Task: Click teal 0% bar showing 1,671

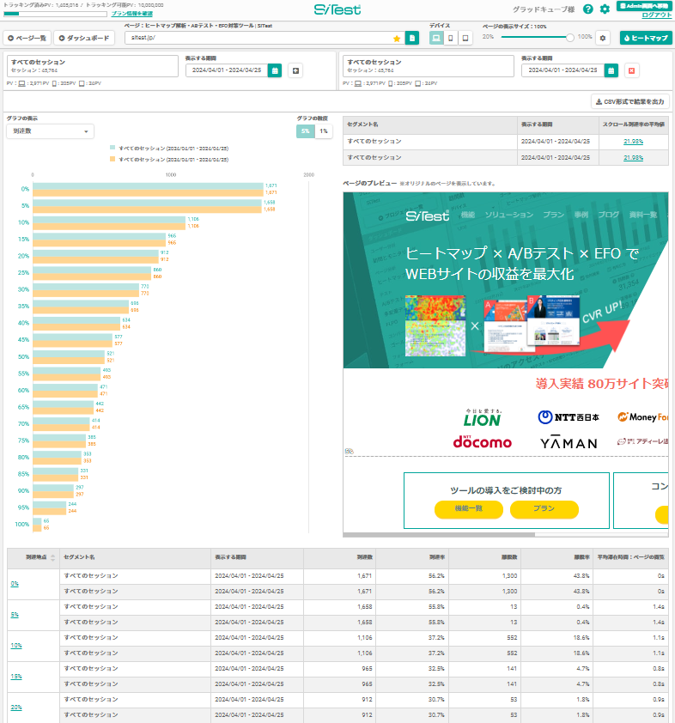Action: 148,186
